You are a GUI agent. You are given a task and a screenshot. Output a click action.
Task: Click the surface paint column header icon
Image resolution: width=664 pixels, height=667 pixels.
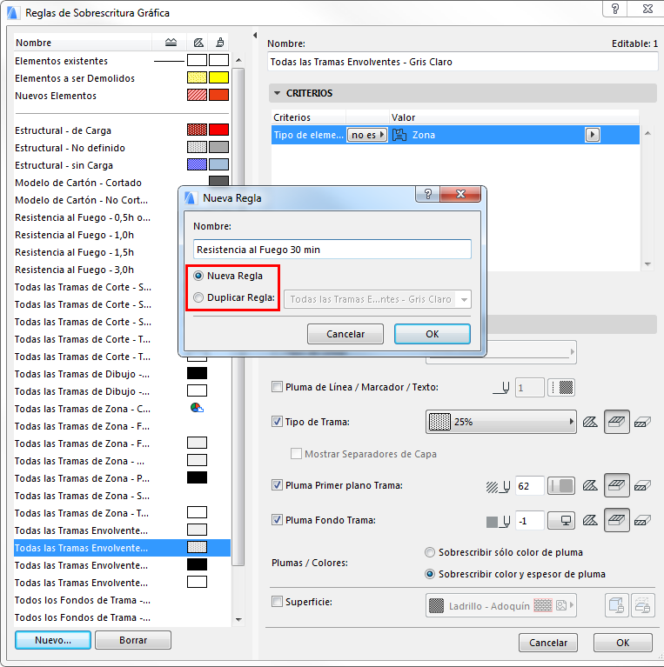click(219, 43)
